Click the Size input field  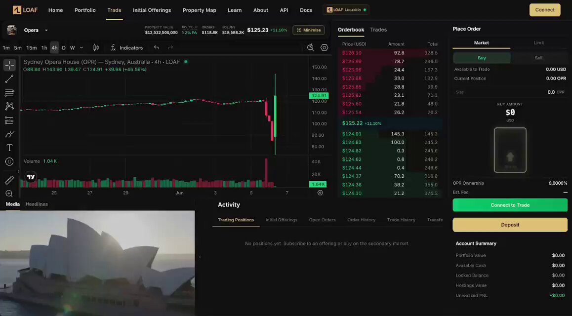[510, 92]
